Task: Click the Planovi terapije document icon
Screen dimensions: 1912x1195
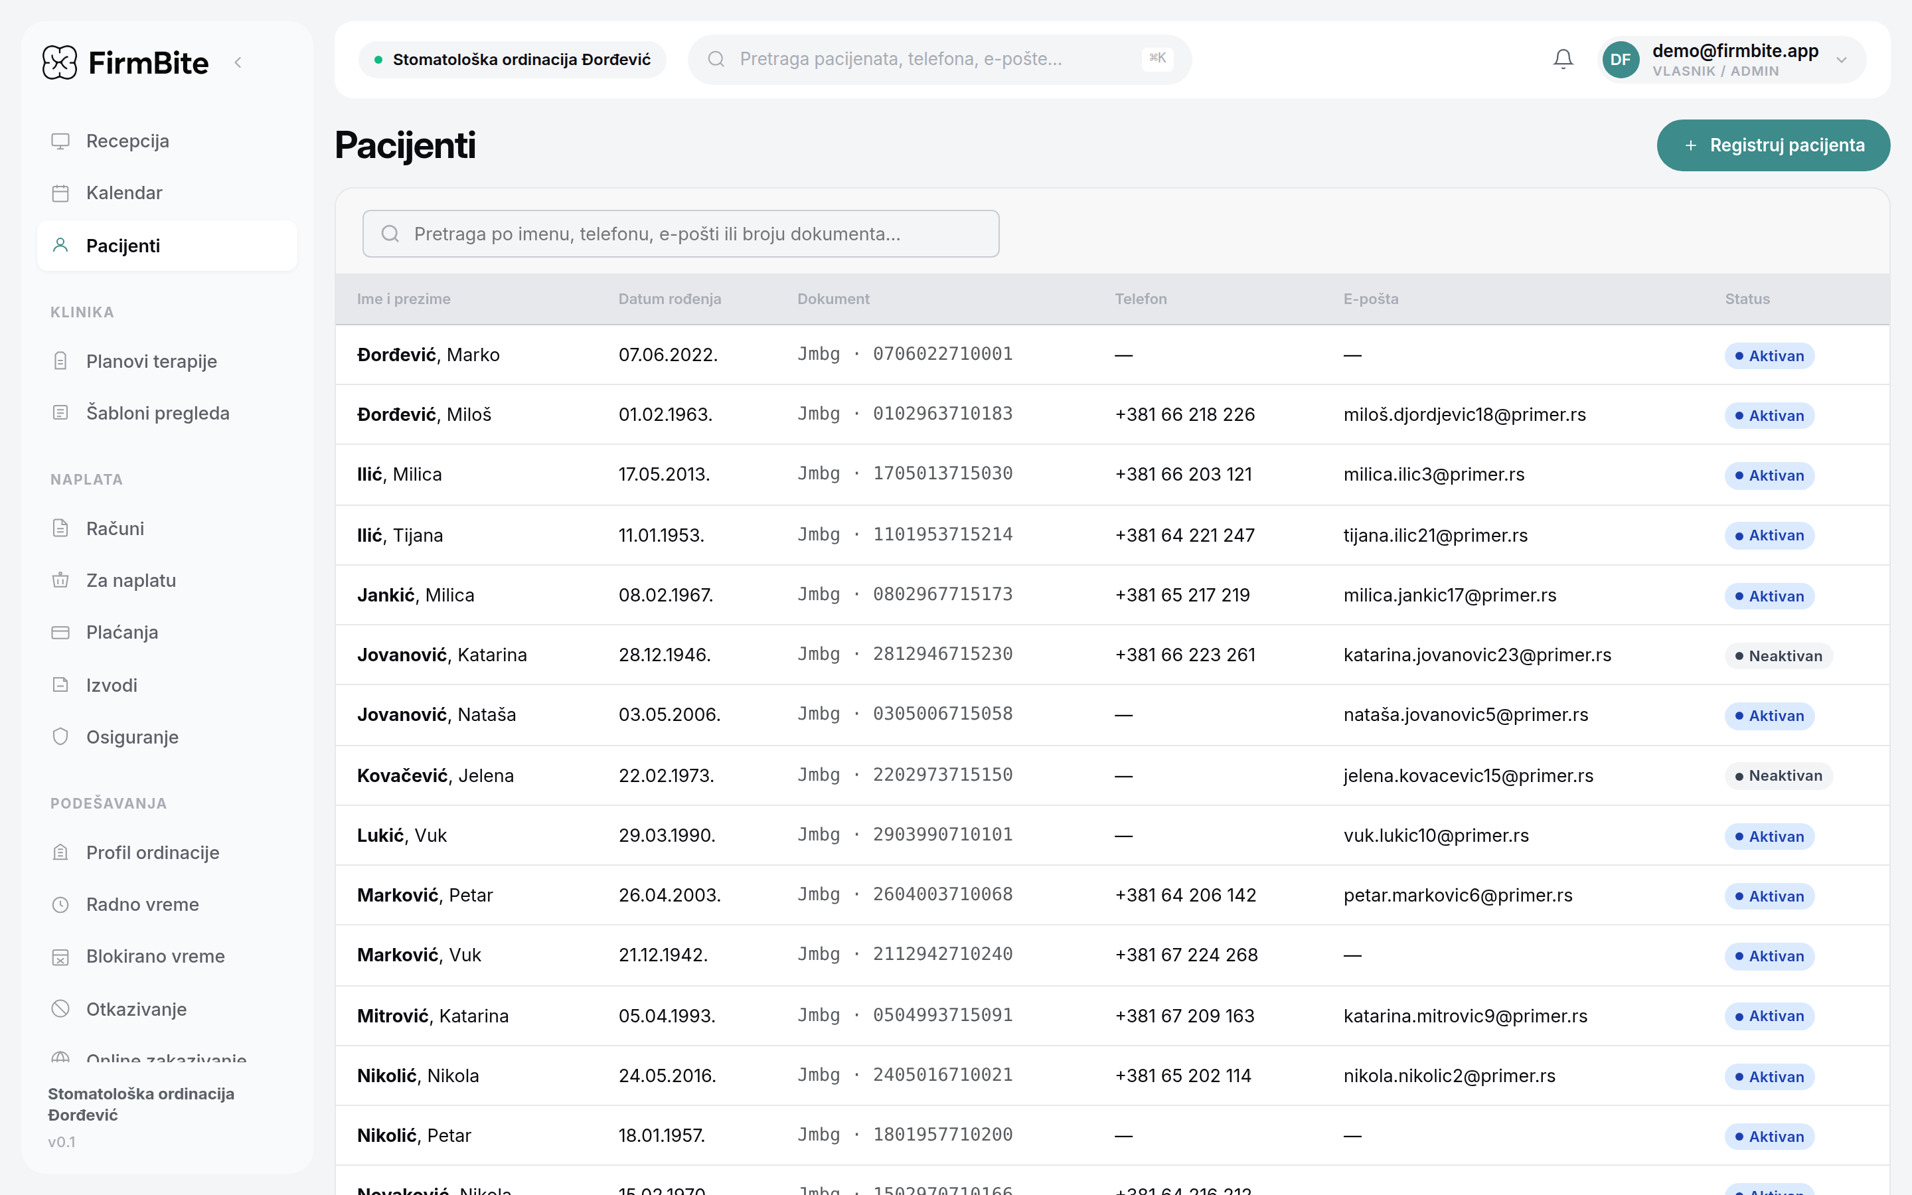Action: (x=61, y=361)
